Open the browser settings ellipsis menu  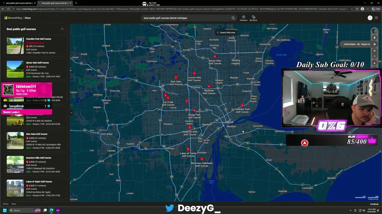[368, 9]
